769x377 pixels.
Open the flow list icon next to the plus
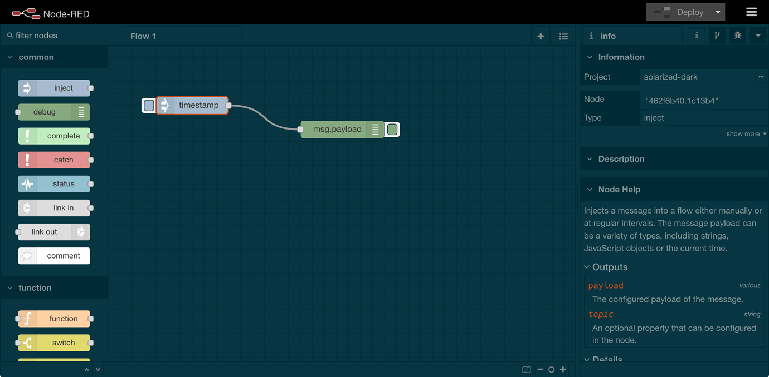point(563,35)
